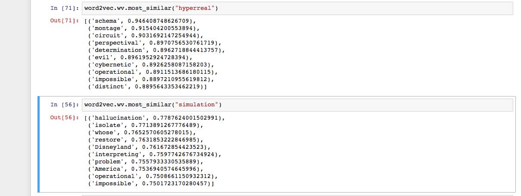Click the 'impossible' last entry of Out[56]
The width and height of the screenshot is (521, 196).
150,183
